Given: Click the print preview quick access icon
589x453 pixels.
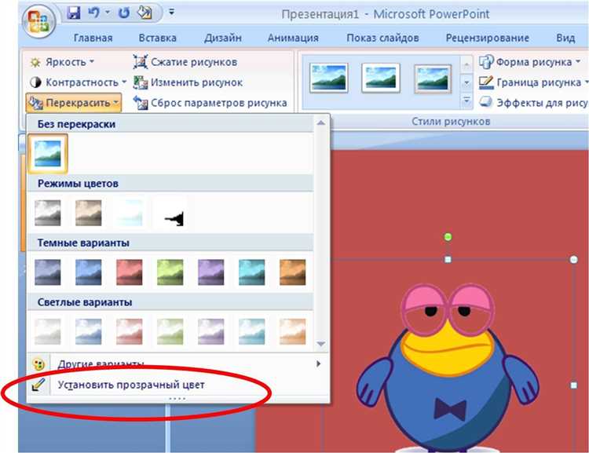Looking at the screenshot, I should [145, 13].
